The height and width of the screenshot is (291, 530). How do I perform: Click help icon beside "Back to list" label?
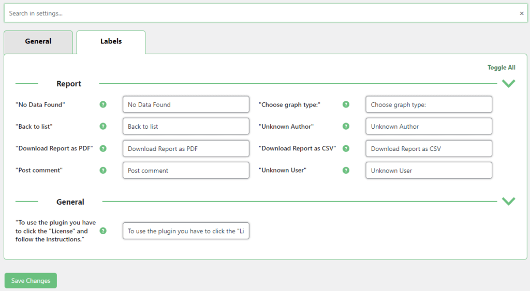click(x=103, y=127)
